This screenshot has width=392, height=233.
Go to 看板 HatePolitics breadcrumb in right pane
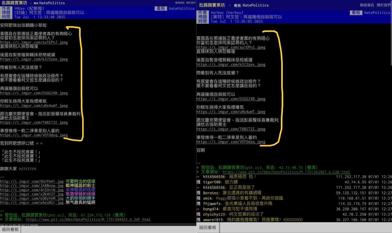pyautogui.click(x=251, y=5)
